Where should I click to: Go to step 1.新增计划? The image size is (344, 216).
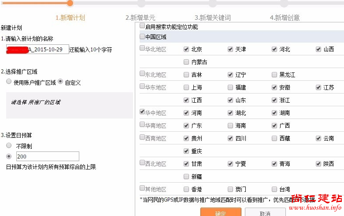pyautogui.click(x=70, y=18)
